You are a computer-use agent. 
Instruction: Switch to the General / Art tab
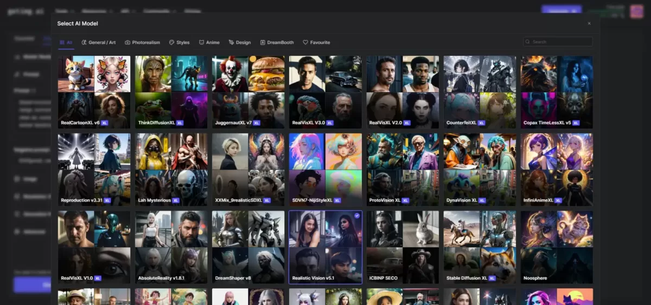coord(99,42)
